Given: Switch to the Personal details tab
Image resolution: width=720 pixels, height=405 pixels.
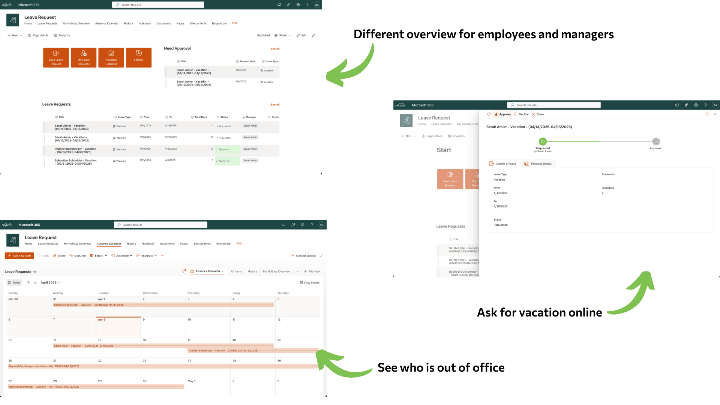Looking at the screenshot, I should click(538, 164).
